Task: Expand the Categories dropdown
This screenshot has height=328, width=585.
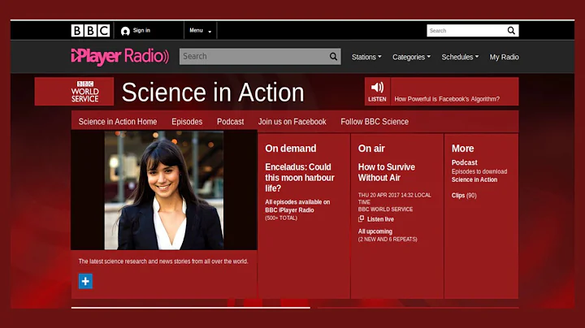Action: coord(411,57)
